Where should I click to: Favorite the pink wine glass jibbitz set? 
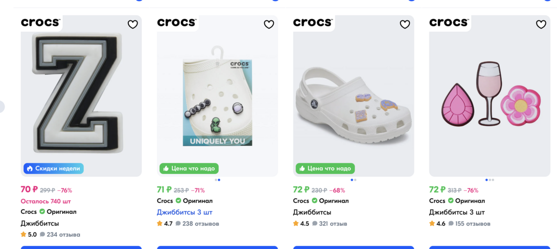tap(541, 25)
